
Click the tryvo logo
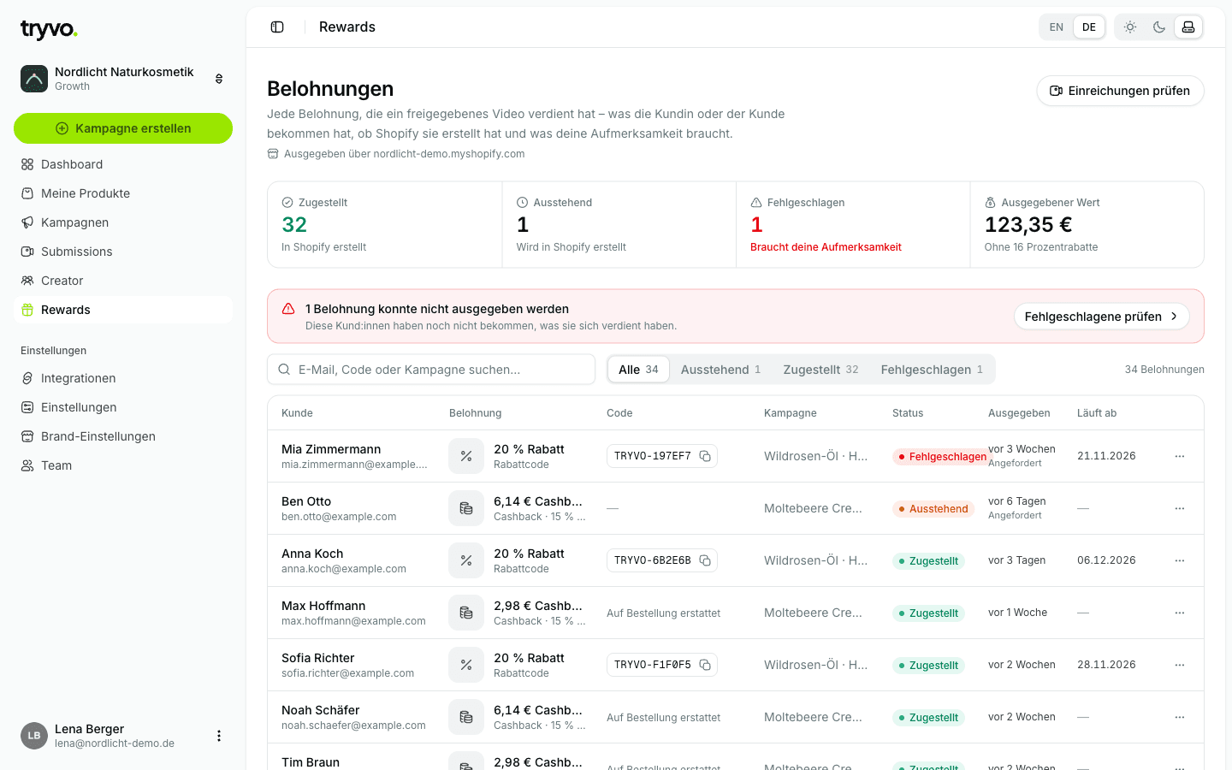pos(49,30)
